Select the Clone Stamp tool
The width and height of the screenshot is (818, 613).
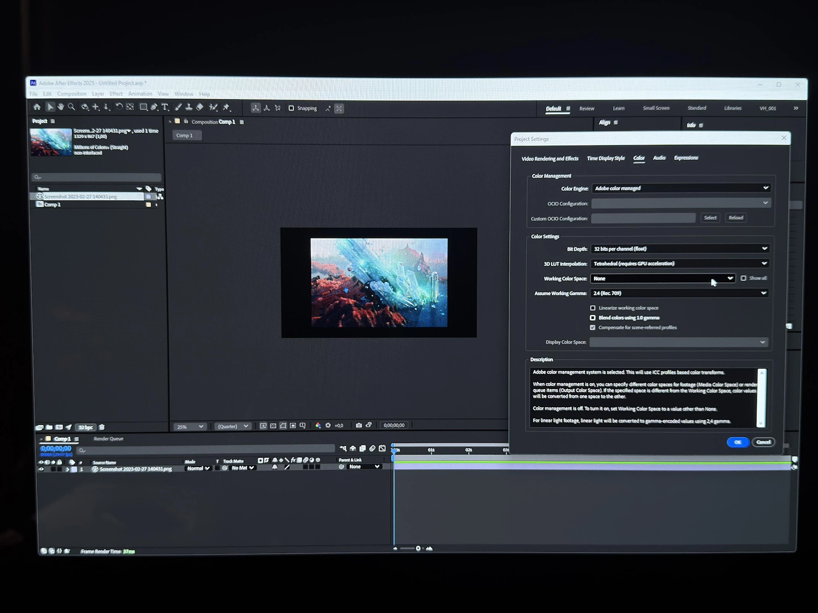pyautogui.click(x=189, y=107)
